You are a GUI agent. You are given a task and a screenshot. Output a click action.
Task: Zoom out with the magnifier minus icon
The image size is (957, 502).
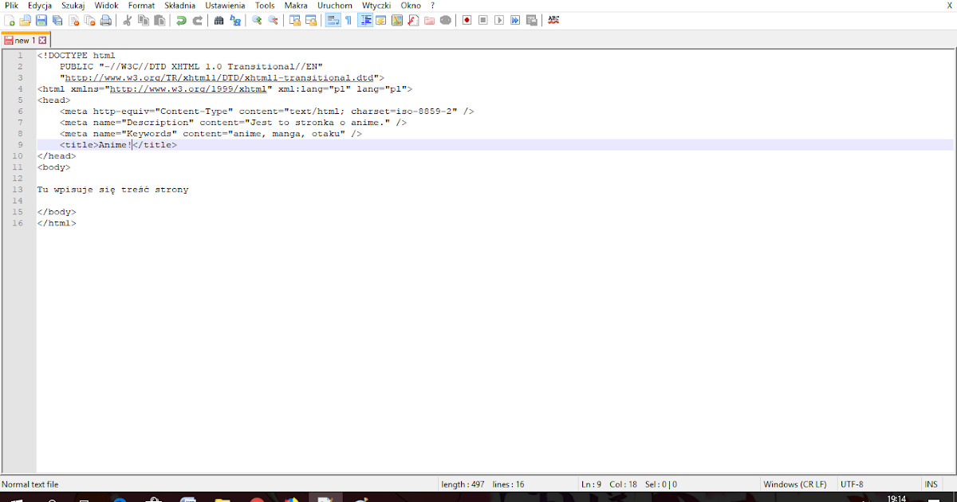(x=274, y=20)
